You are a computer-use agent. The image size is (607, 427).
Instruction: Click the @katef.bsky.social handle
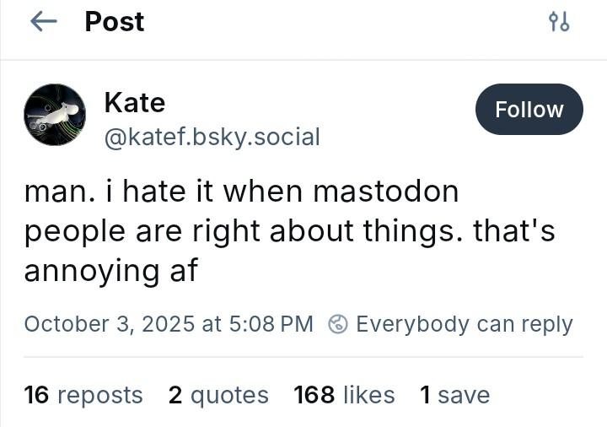pyautogui.click(x=212, y=137)
